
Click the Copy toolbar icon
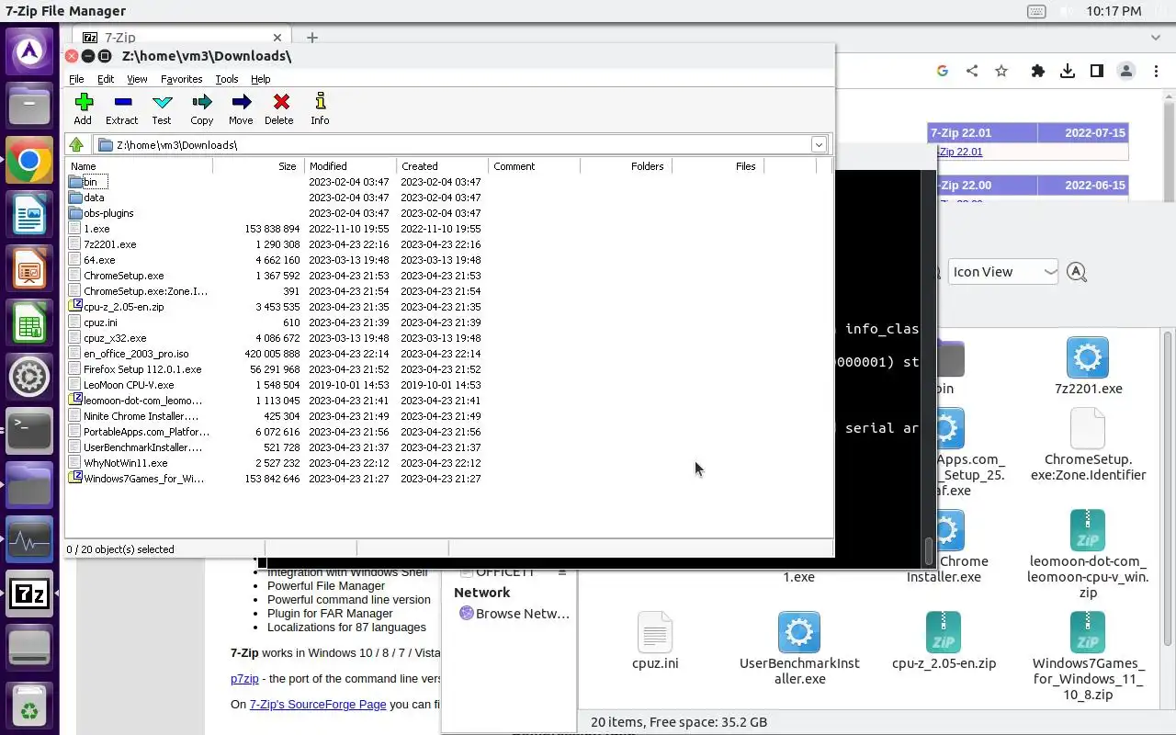pyautogui.click(x=202, y=108)
